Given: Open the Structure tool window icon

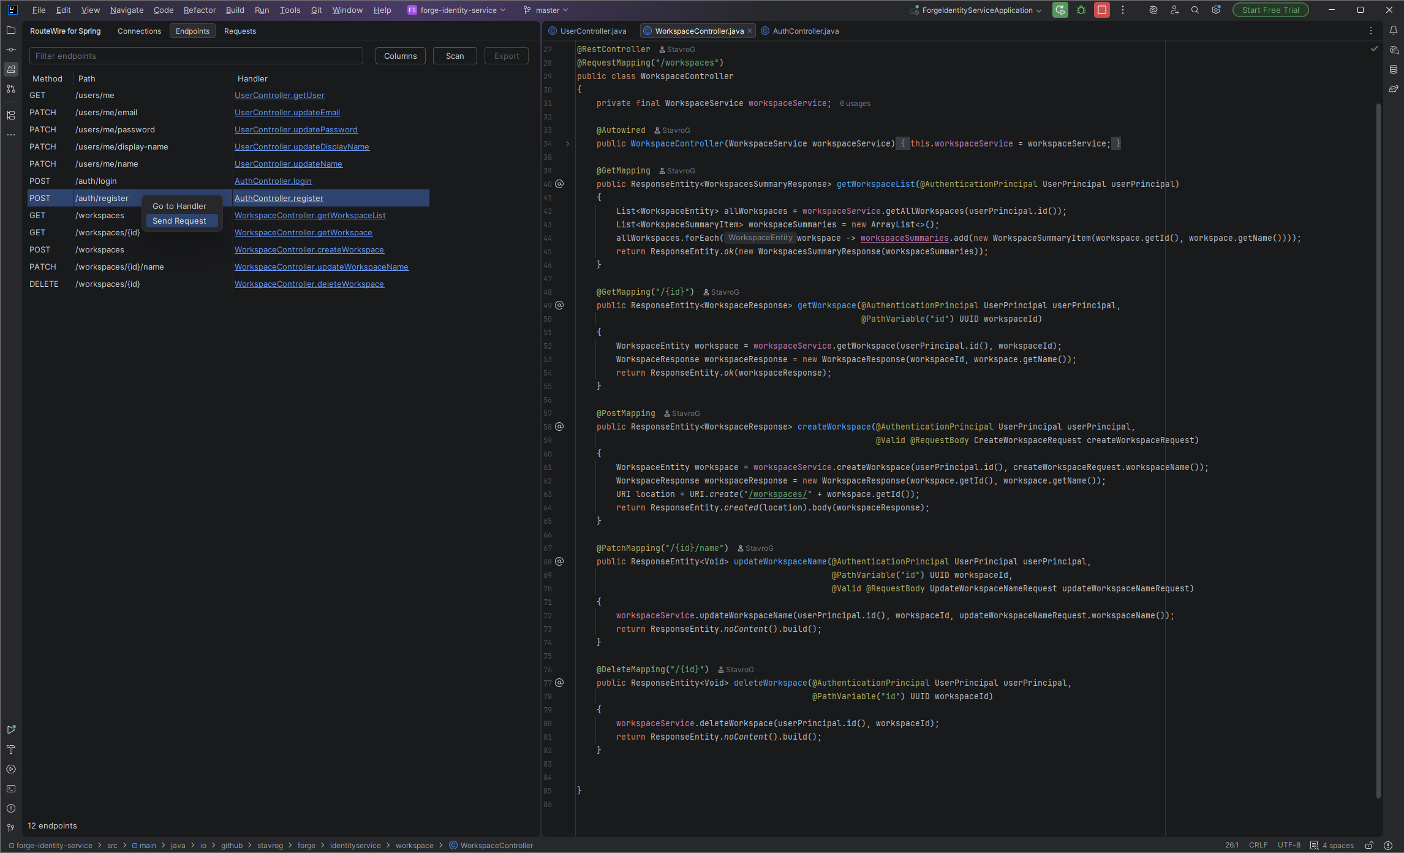Looking at the screenshot, I should point(11,115).
